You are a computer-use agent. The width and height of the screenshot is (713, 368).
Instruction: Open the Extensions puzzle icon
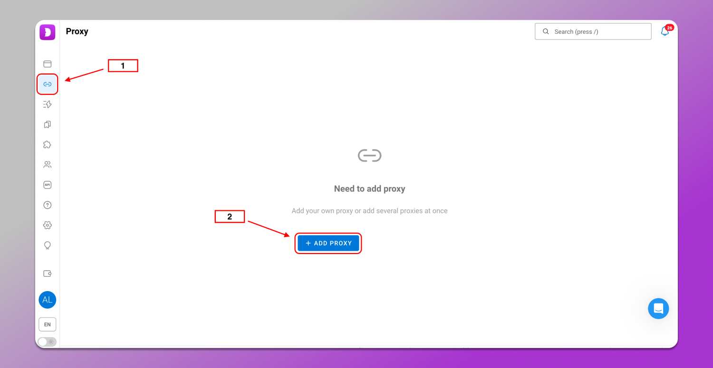click(x=48, y=145)
